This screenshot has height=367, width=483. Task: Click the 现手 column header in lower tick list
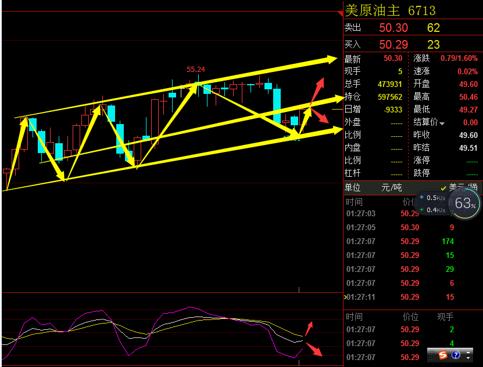[x=445, y=317]
